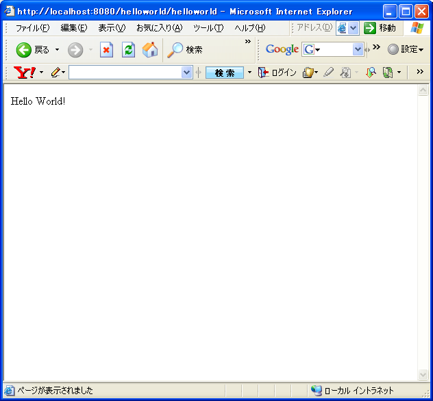Click the Yahoo Y! logo icon
Viewport: 433px width, 401px height.
(x=24, y=73)
